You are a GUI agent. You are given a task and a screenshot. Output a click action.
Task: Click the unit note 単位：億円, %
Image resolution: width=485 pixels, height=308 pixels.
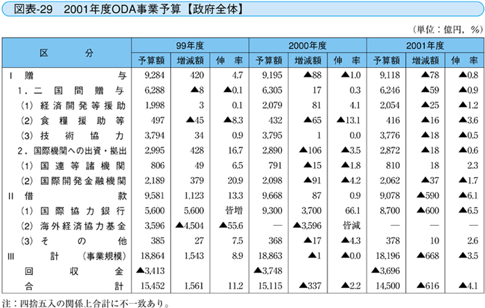click(x=445, y=30)
